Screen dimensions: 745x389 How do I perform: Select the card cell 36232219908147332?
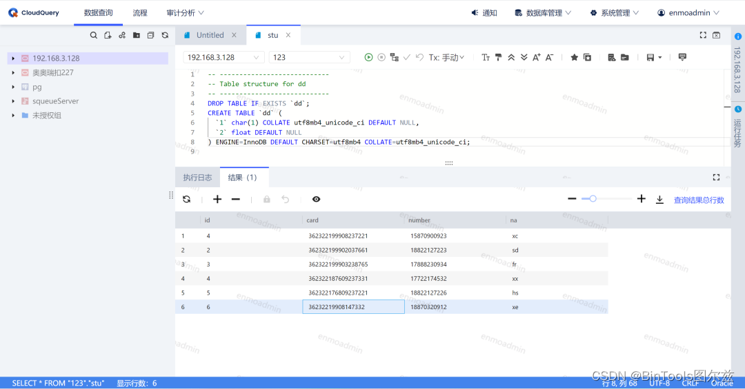pyautogui.click(x=353, y=307)
